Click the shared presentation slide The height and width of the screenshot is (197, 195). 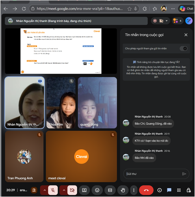tap(61, 51)
